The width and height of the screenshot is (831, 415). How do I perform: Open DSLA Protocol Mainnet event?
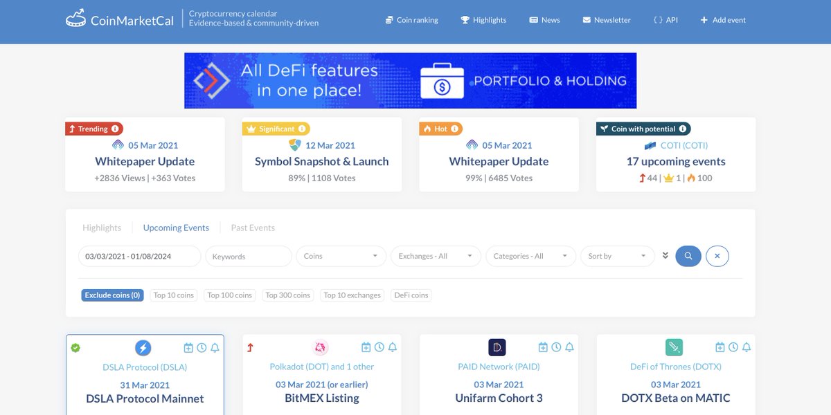click(x=145, y=399)
